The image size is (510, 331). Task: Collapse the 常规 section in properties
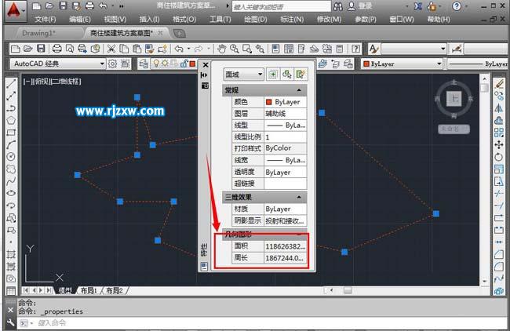tap(300, 90)
